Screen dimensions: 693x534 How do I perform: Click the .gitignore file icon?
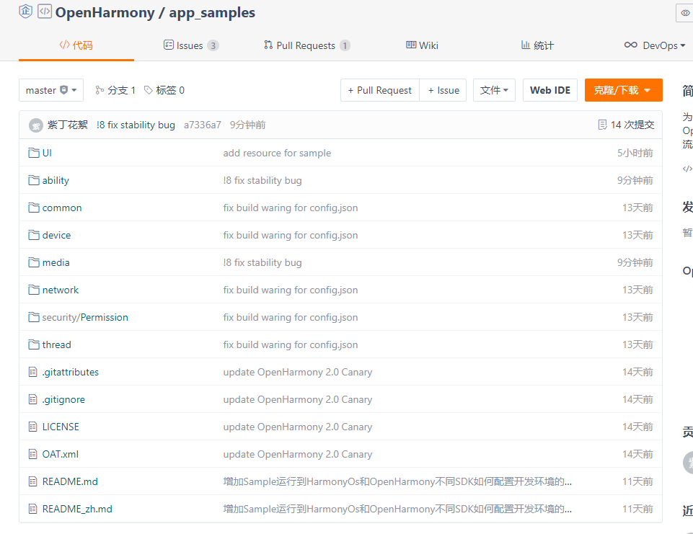coord(32,399)
